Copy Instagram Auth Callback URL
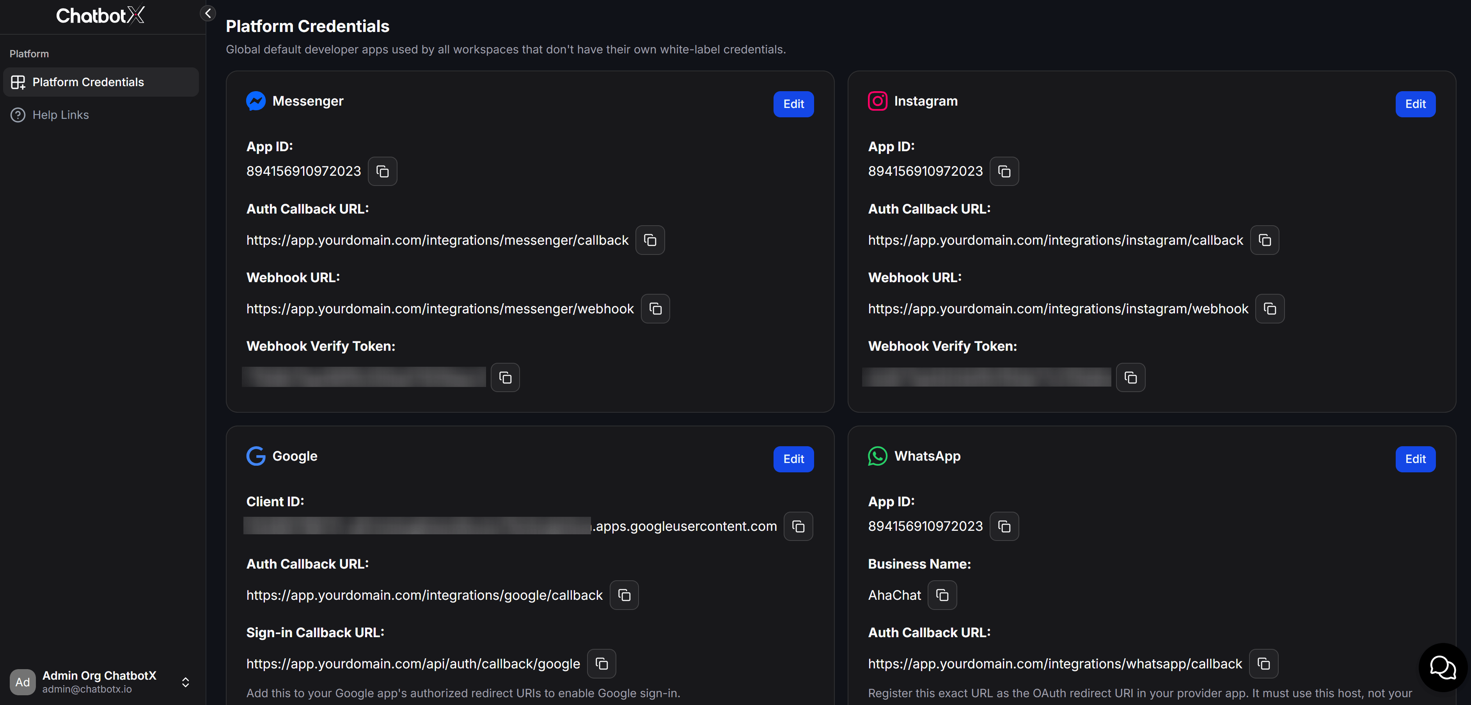This screenshot has width=1471, height=705. (1264, 240)
